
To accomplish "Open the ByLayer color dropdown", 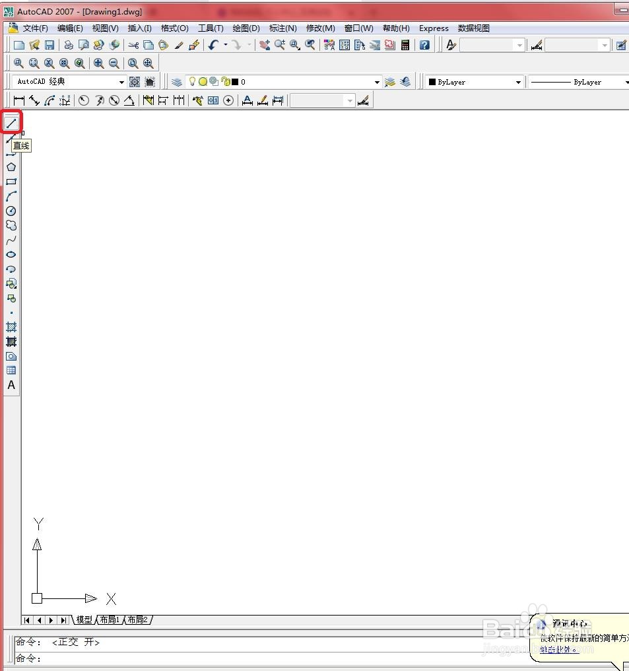I will [518, 82].
